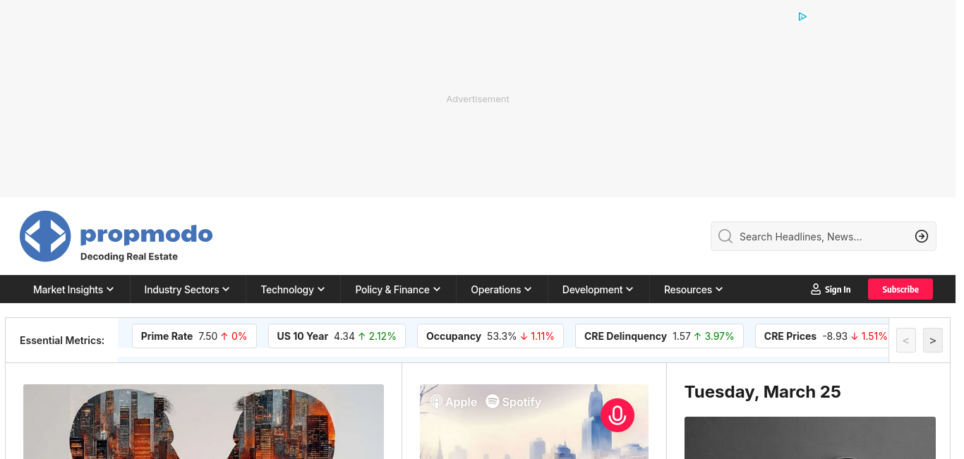Open the Spotify icon link

(493, 402)
